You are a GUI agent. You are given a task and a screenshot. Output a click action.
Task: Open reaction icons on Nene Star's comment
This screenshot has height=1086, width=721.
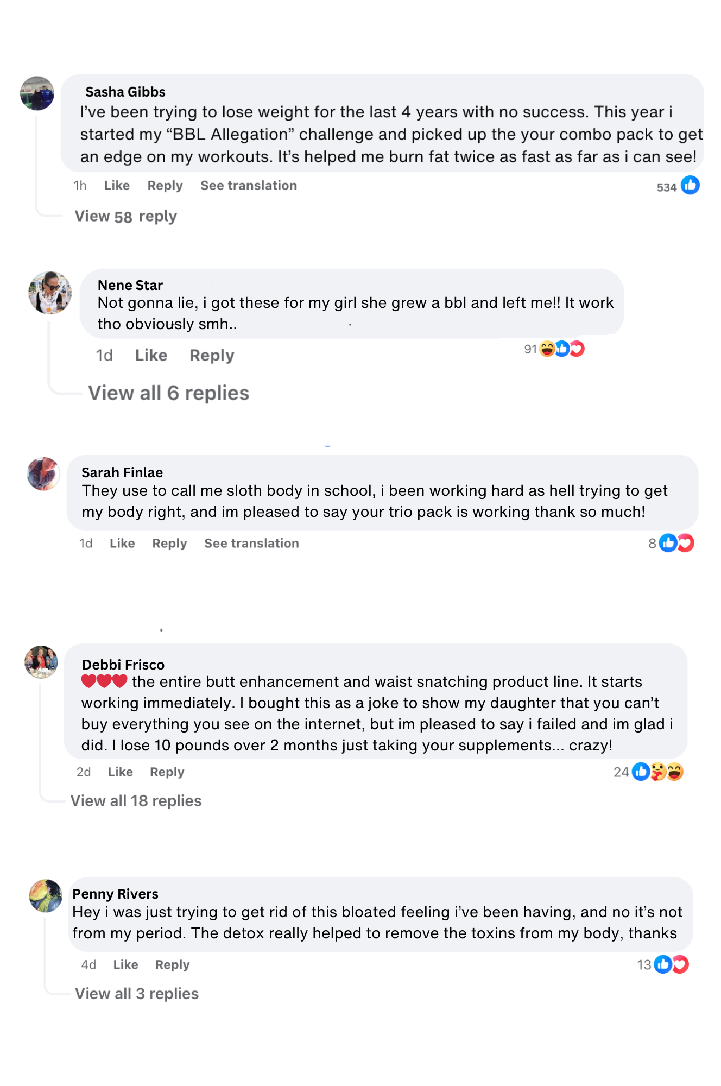coord(562,349)
